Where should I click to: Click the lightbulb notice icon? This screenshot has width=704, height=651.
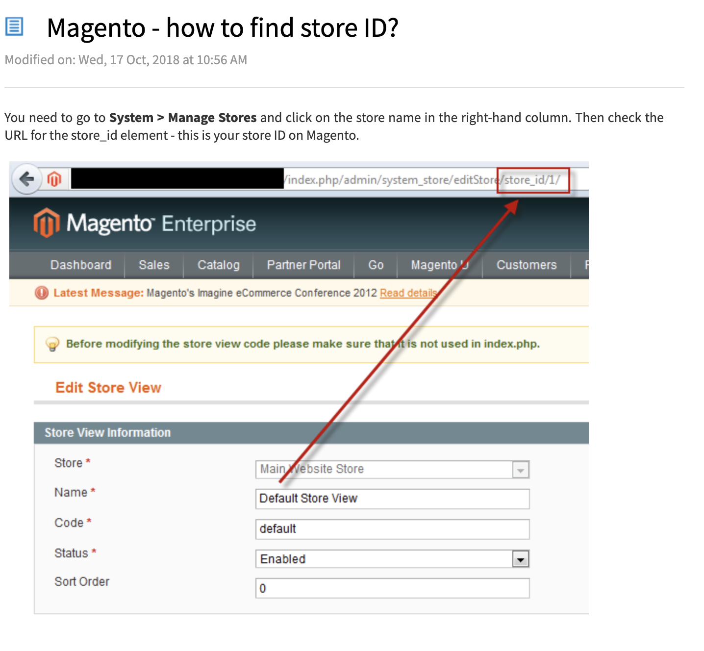(52, 344)
